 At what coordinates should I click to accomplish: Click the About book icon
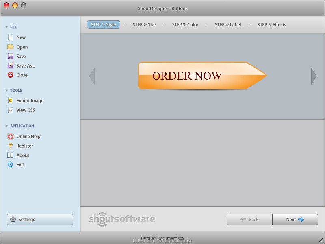click(11, 155)
